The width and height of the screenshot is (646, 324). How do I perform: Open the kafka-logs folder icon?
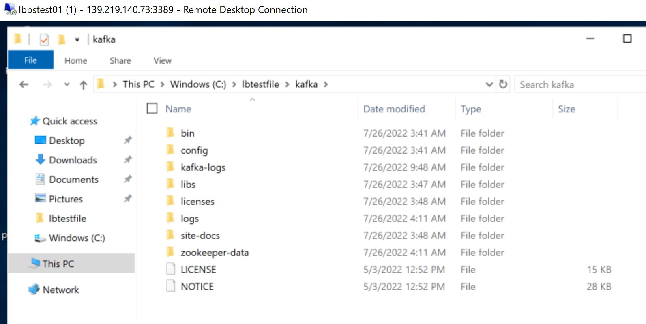(x=171, y=167)
